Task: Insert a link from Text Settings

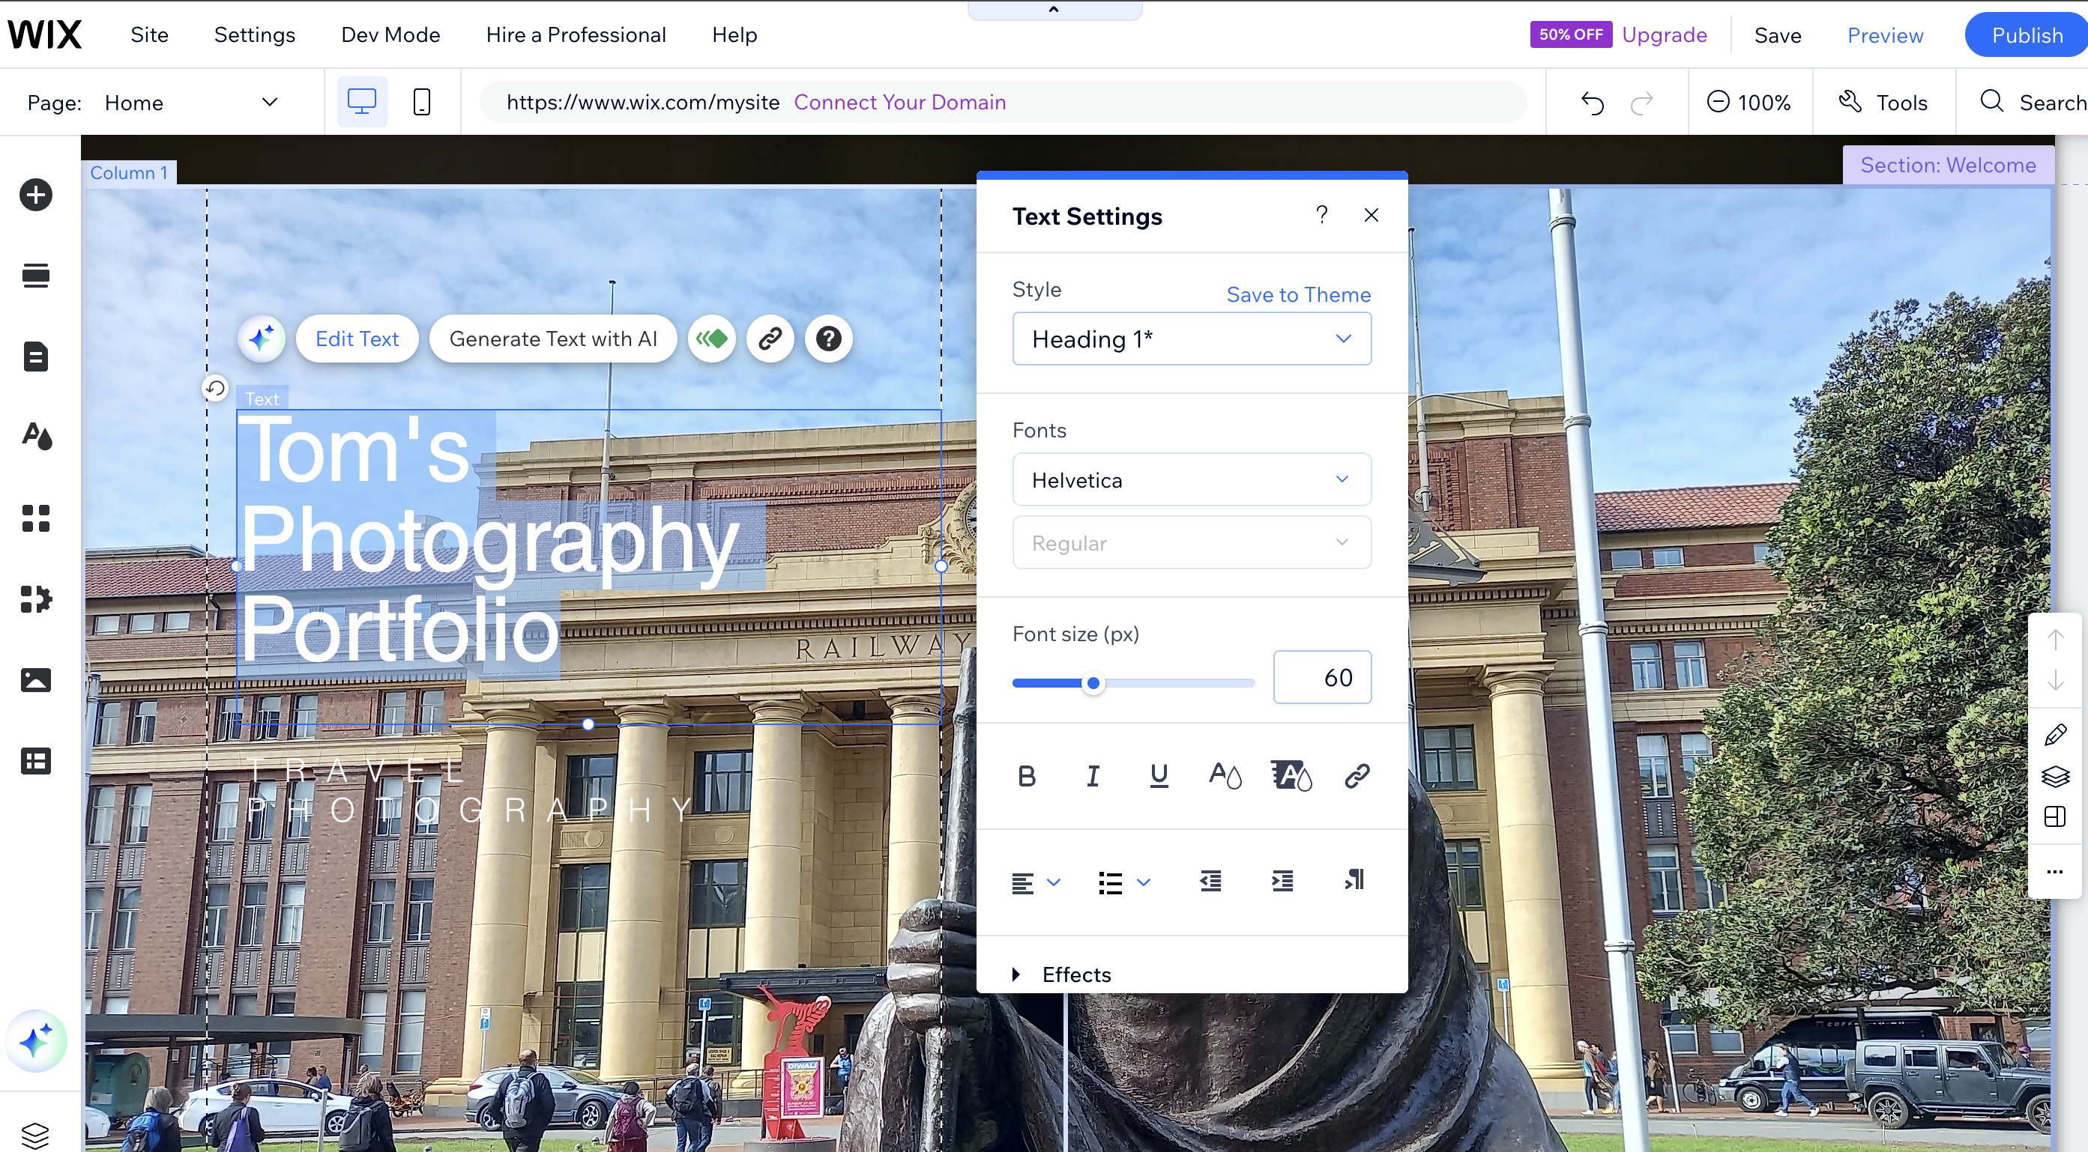Action: [x=1357, y=776]
